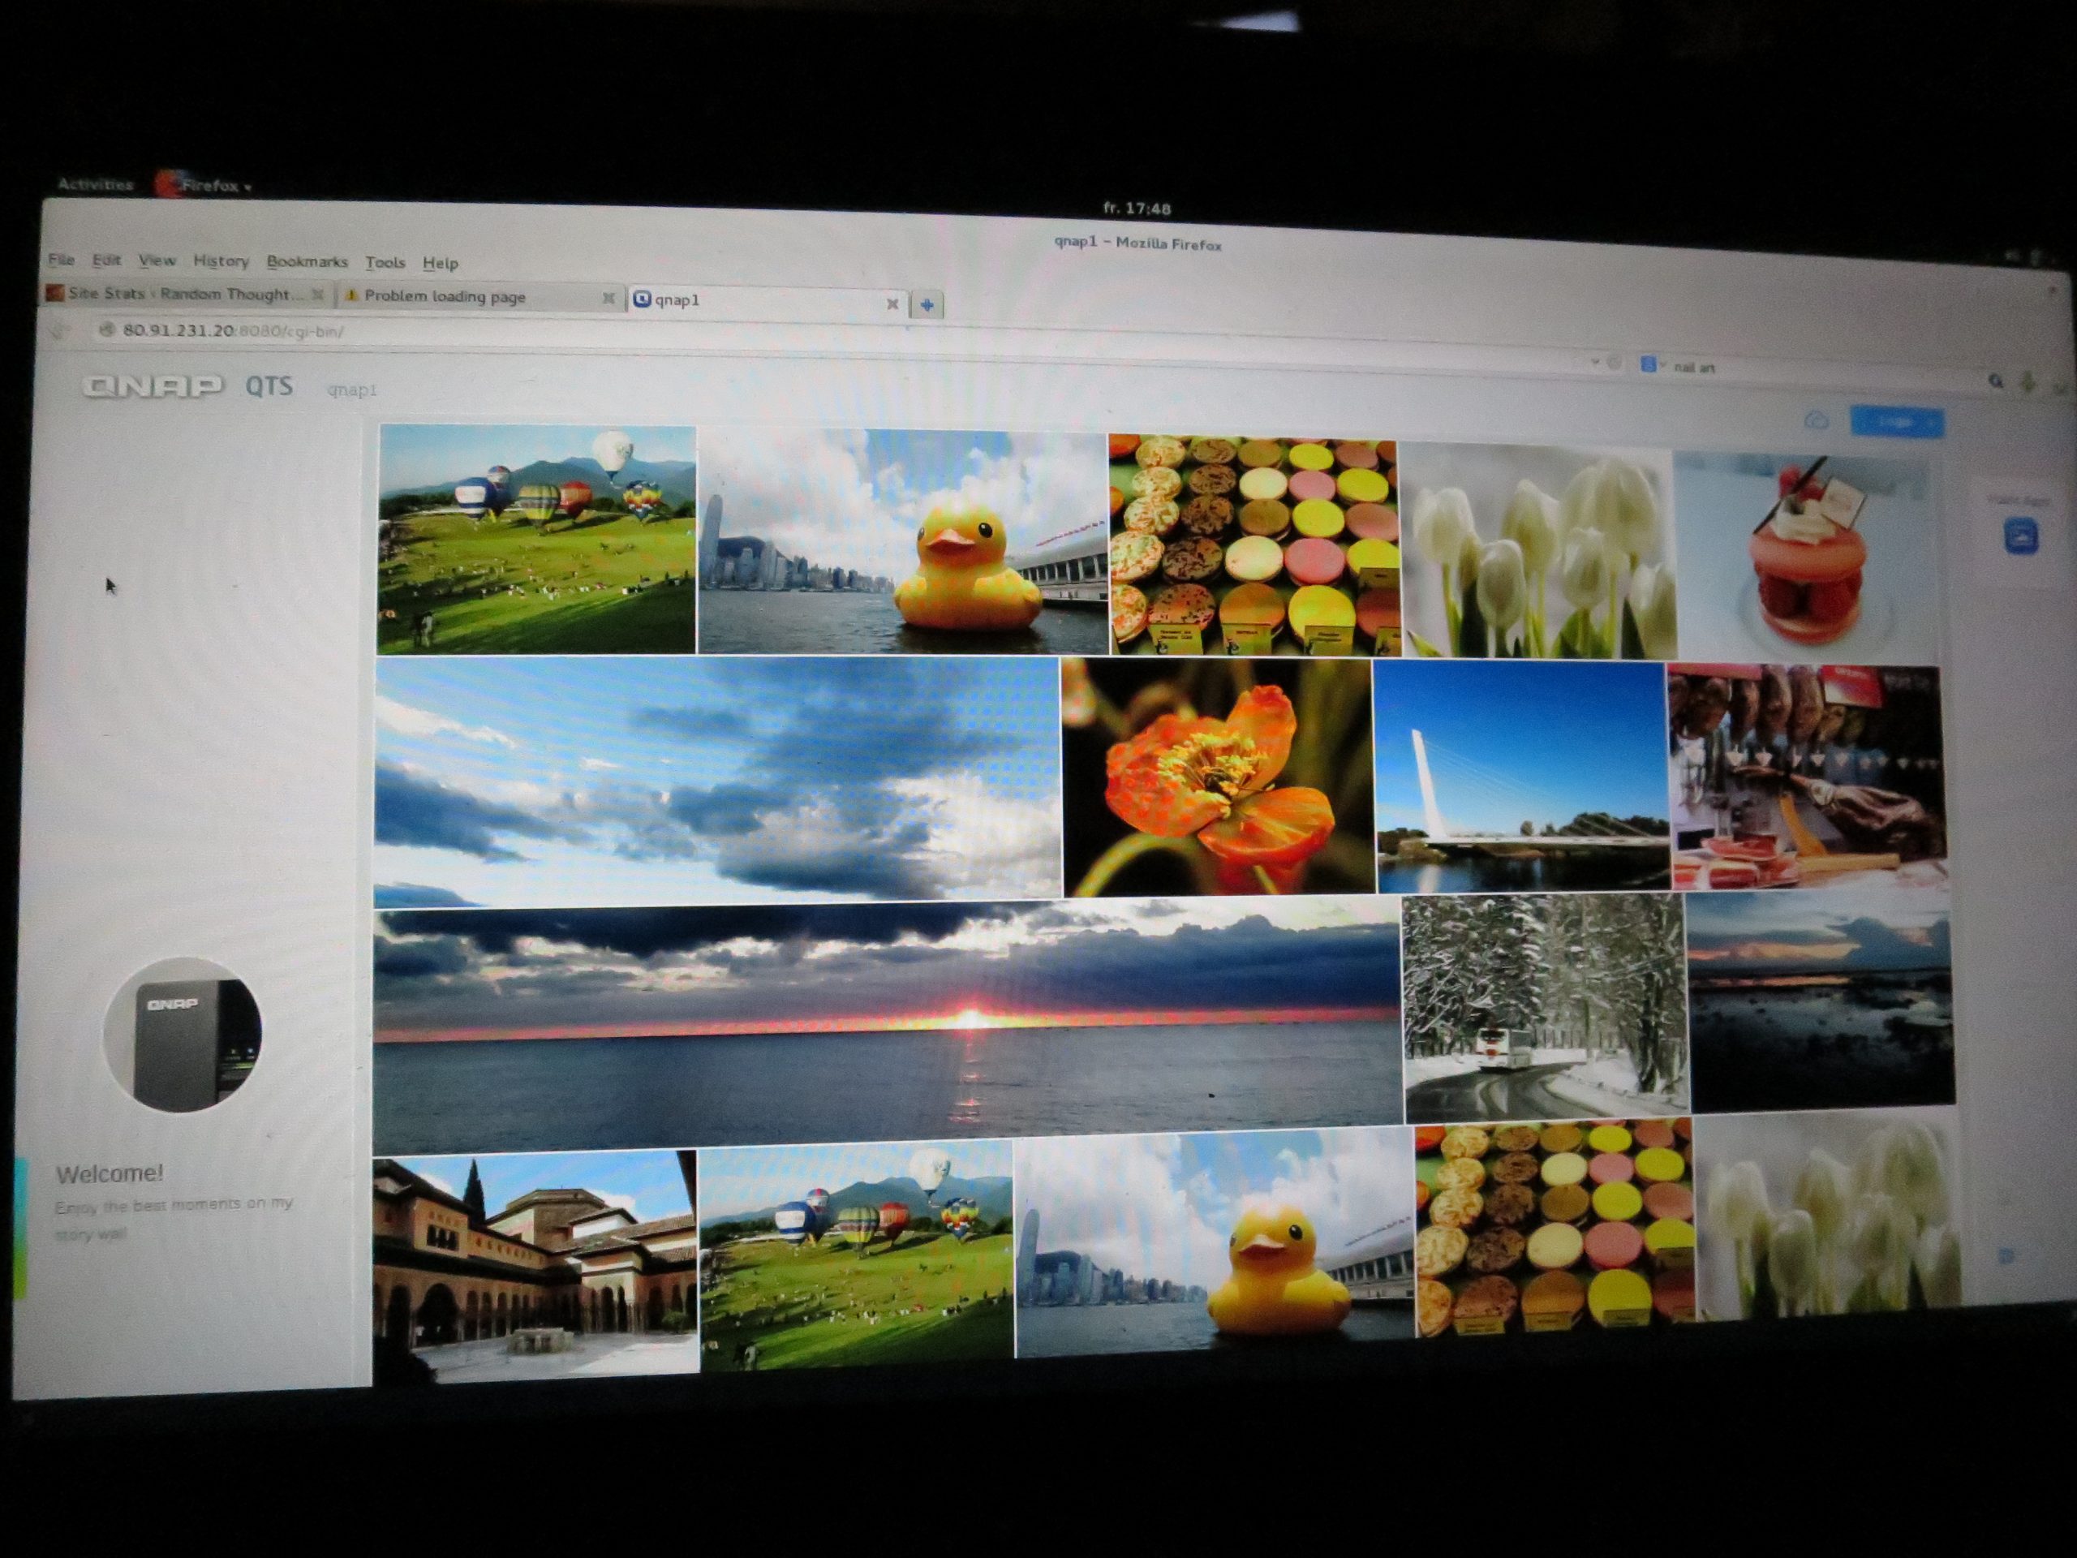Open the Edit menu

(x=106, y=260)
